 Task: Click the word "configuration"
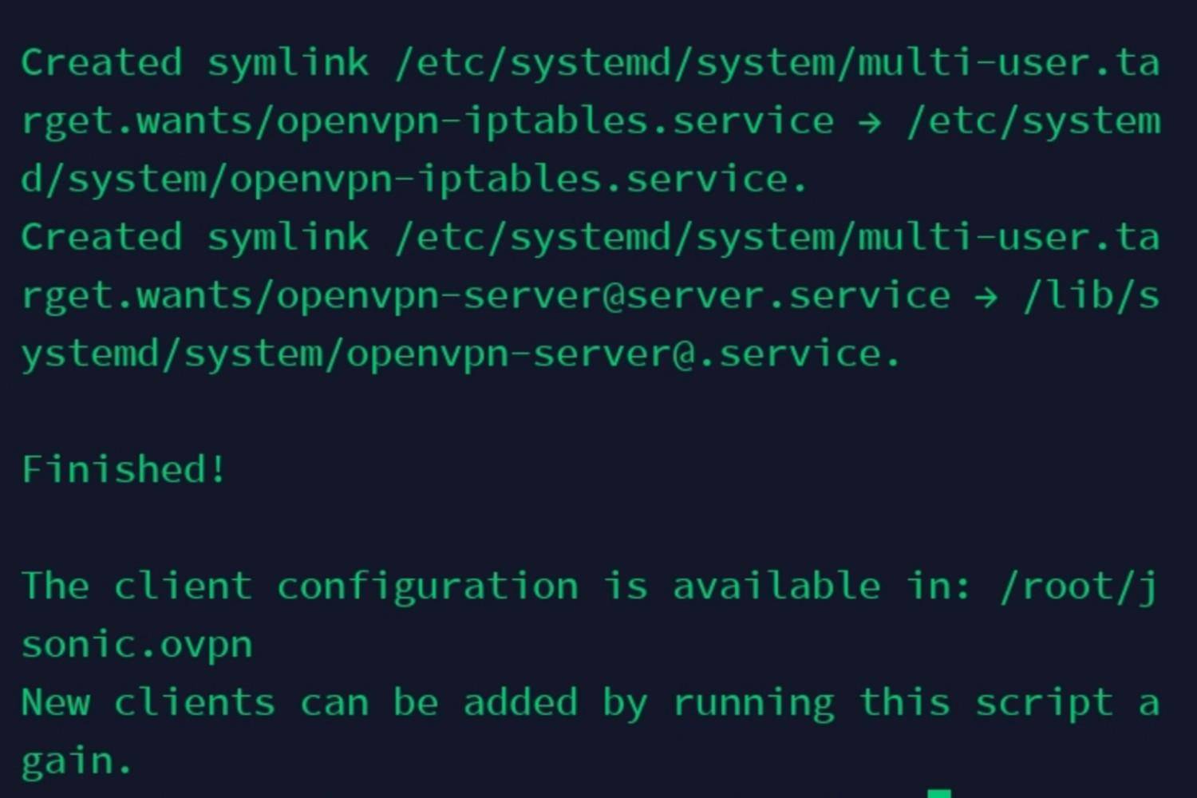click(x=428, y=587)
